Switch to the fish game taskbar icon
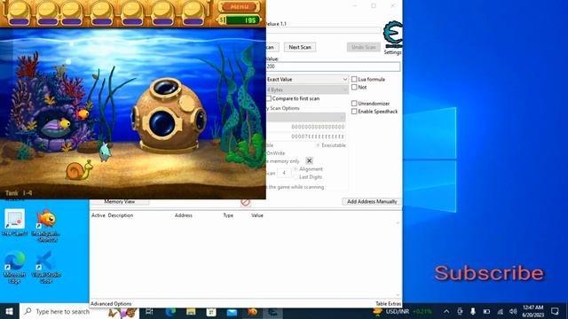 pyautogui.click(x=252, y=311)
